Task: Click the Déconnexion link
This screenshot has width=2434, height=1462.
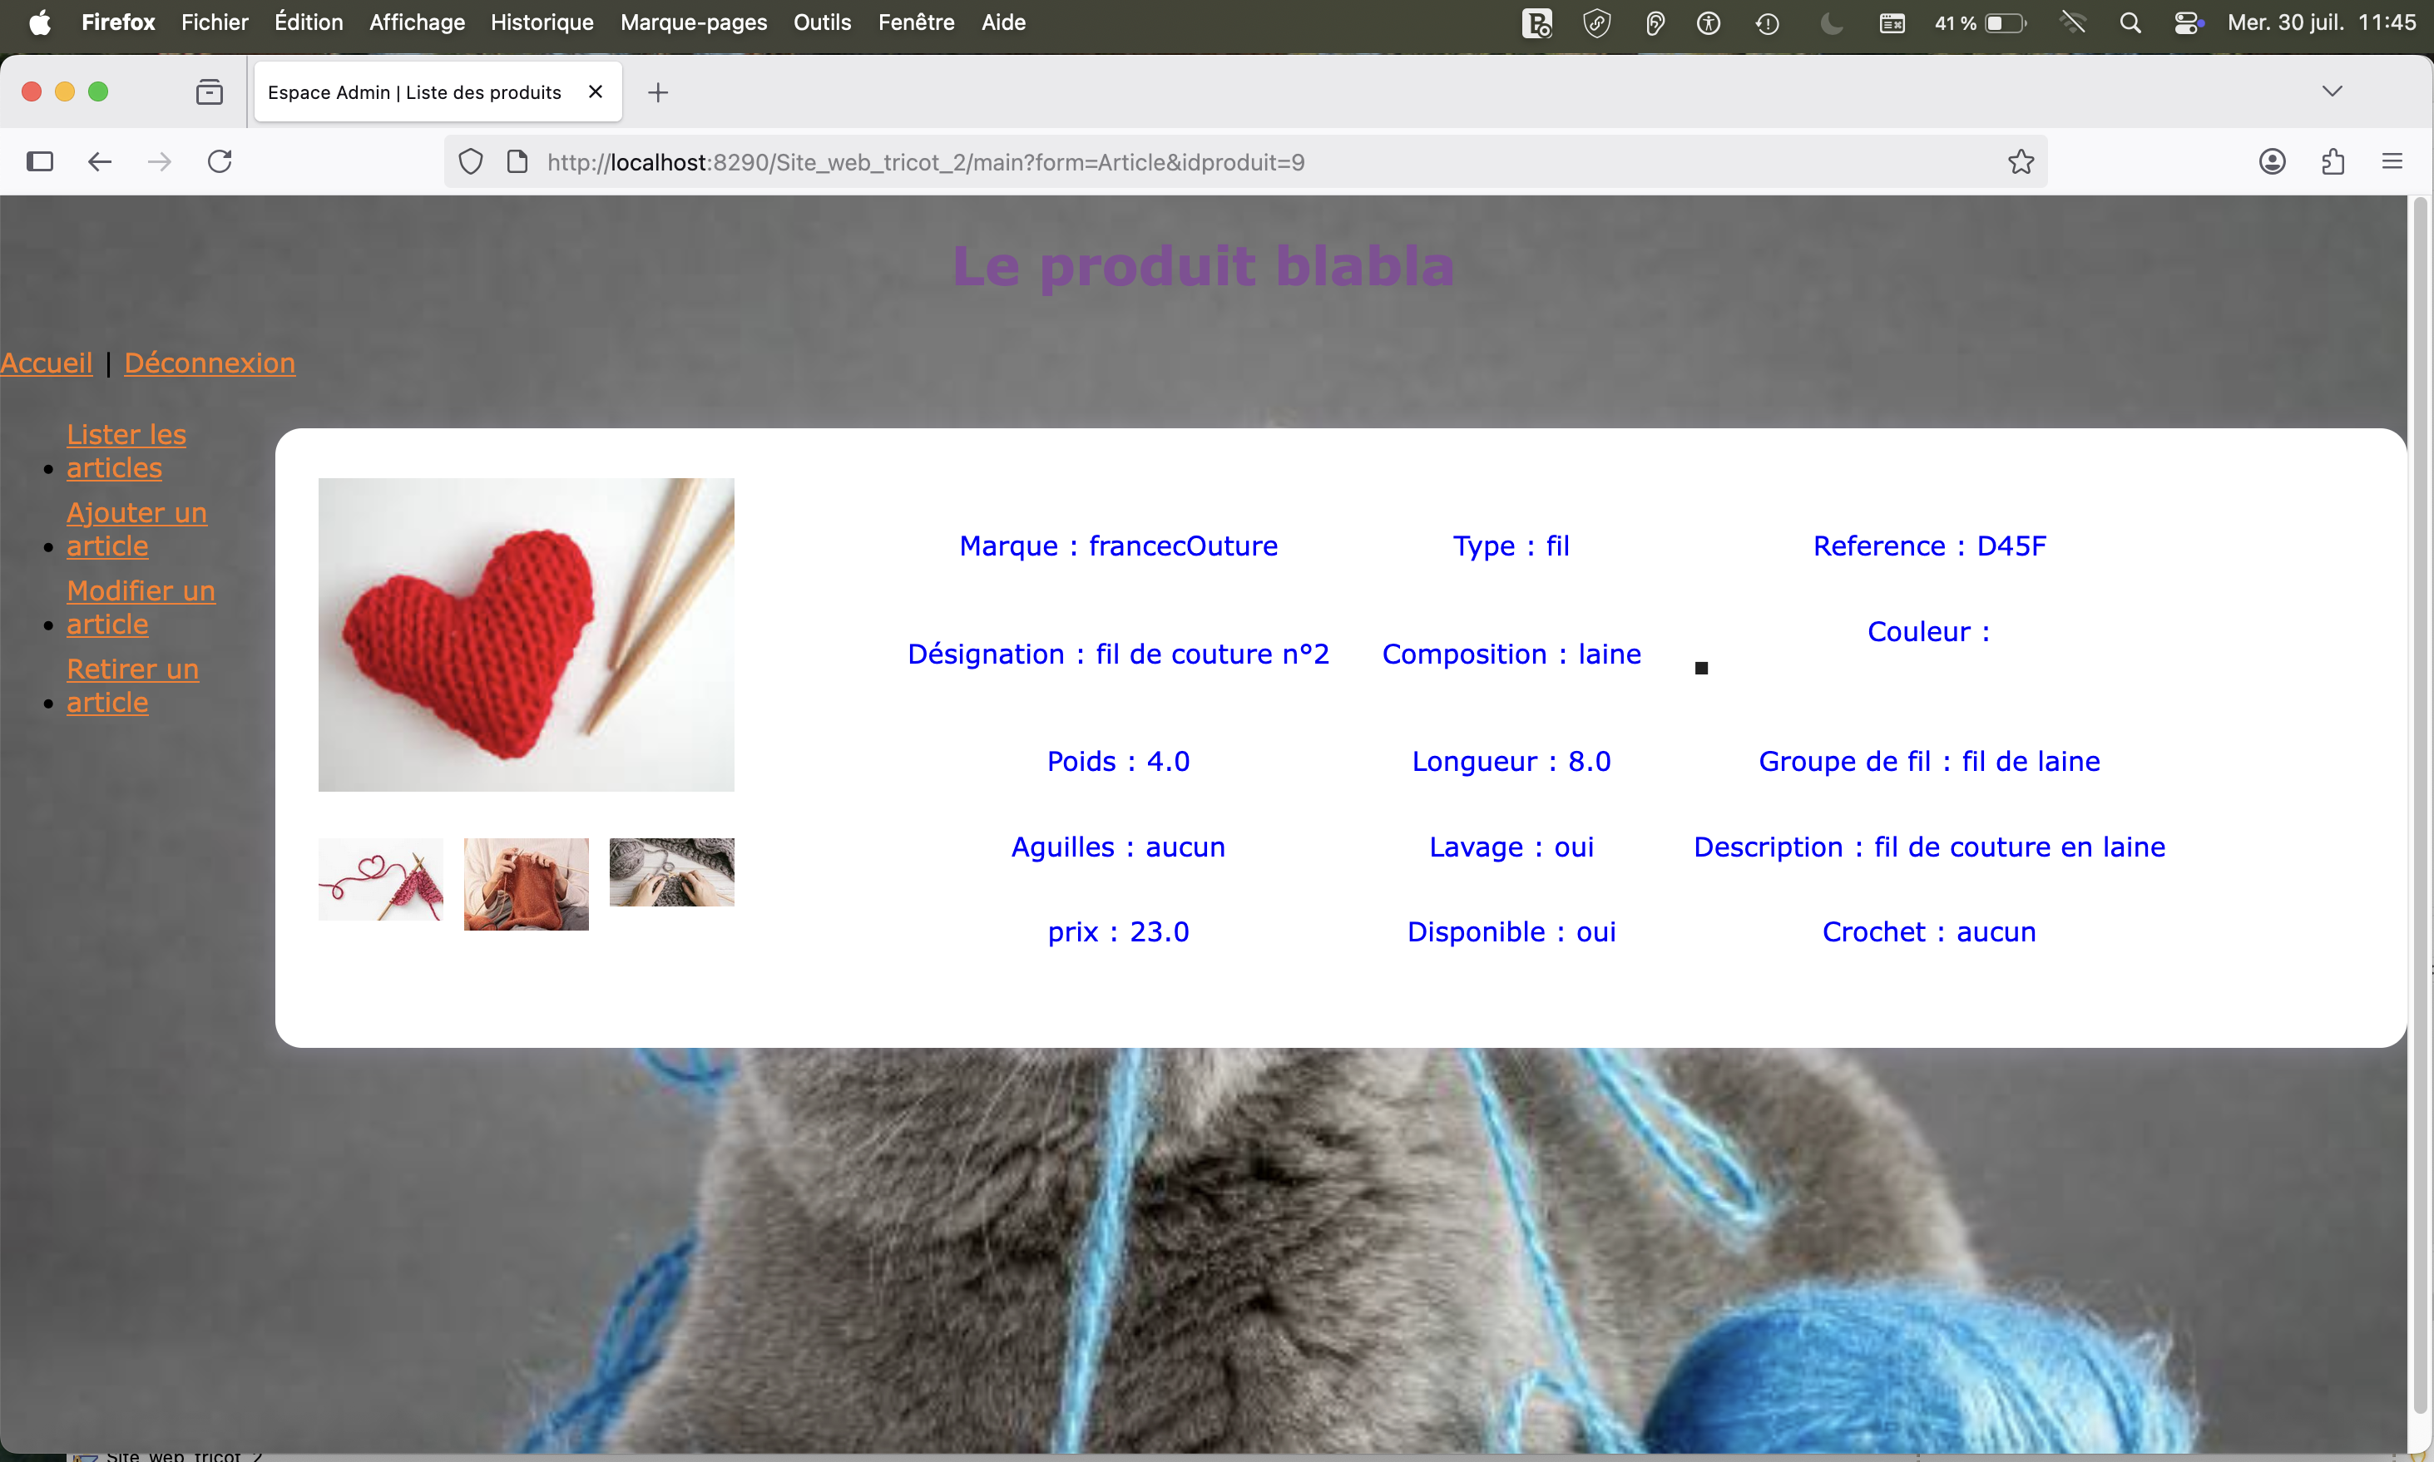Action: [210, 363]
